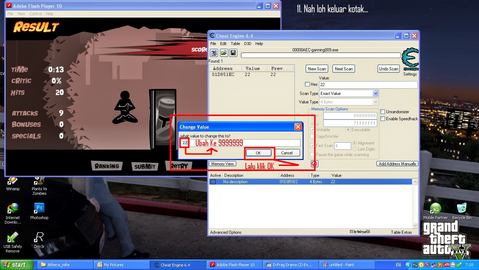Click the Flash Player title bar icon
This screenshot has height=270, width=479.
point(10,6)
